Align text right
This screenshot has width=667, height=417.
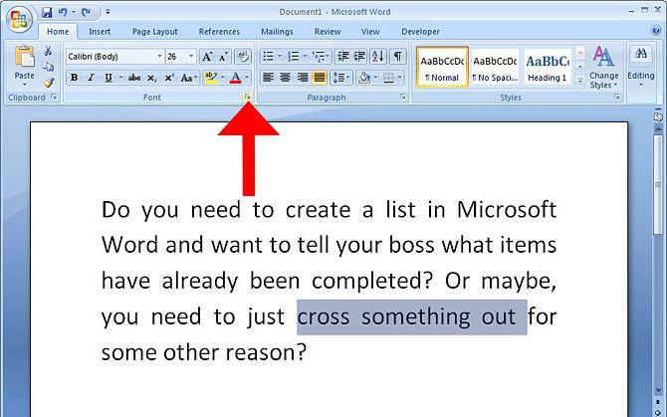tap(303, 78)
